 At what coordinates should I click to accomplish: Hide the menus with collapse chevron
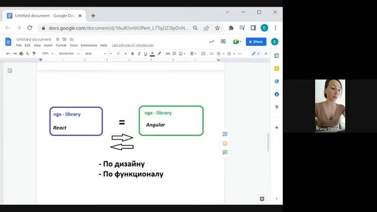coord(266,54)
